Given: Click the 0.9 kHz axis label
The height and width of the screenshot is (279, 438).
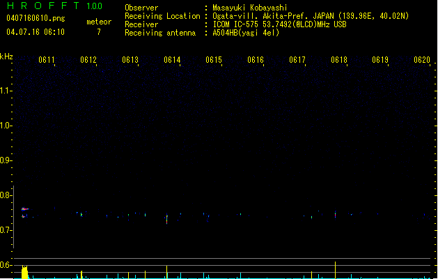Looking at the screenshot, I should coord(6,160).
